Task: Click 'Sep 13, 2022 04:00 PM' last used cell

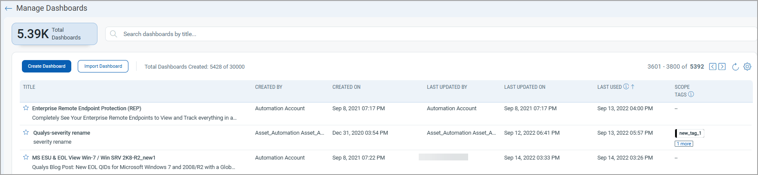Action: pos(625,109)
